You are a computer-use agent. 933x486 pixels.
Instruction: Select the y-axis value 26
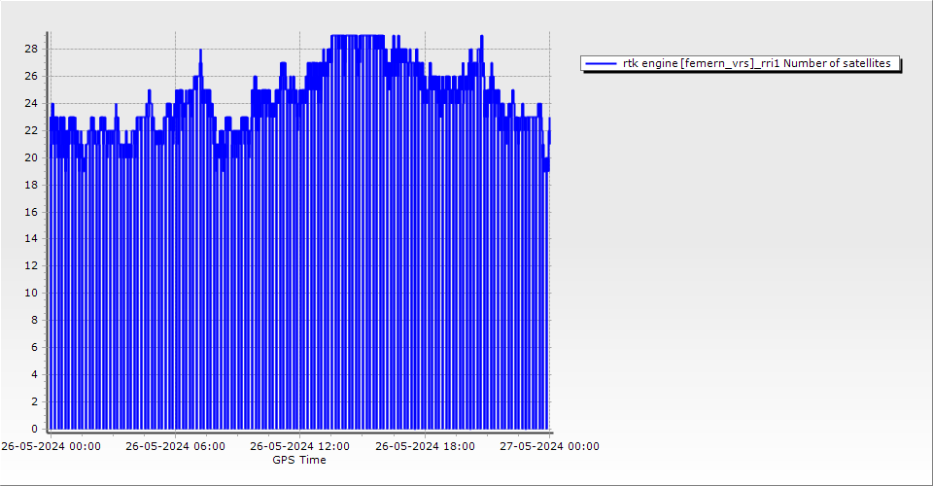[31, 76]
